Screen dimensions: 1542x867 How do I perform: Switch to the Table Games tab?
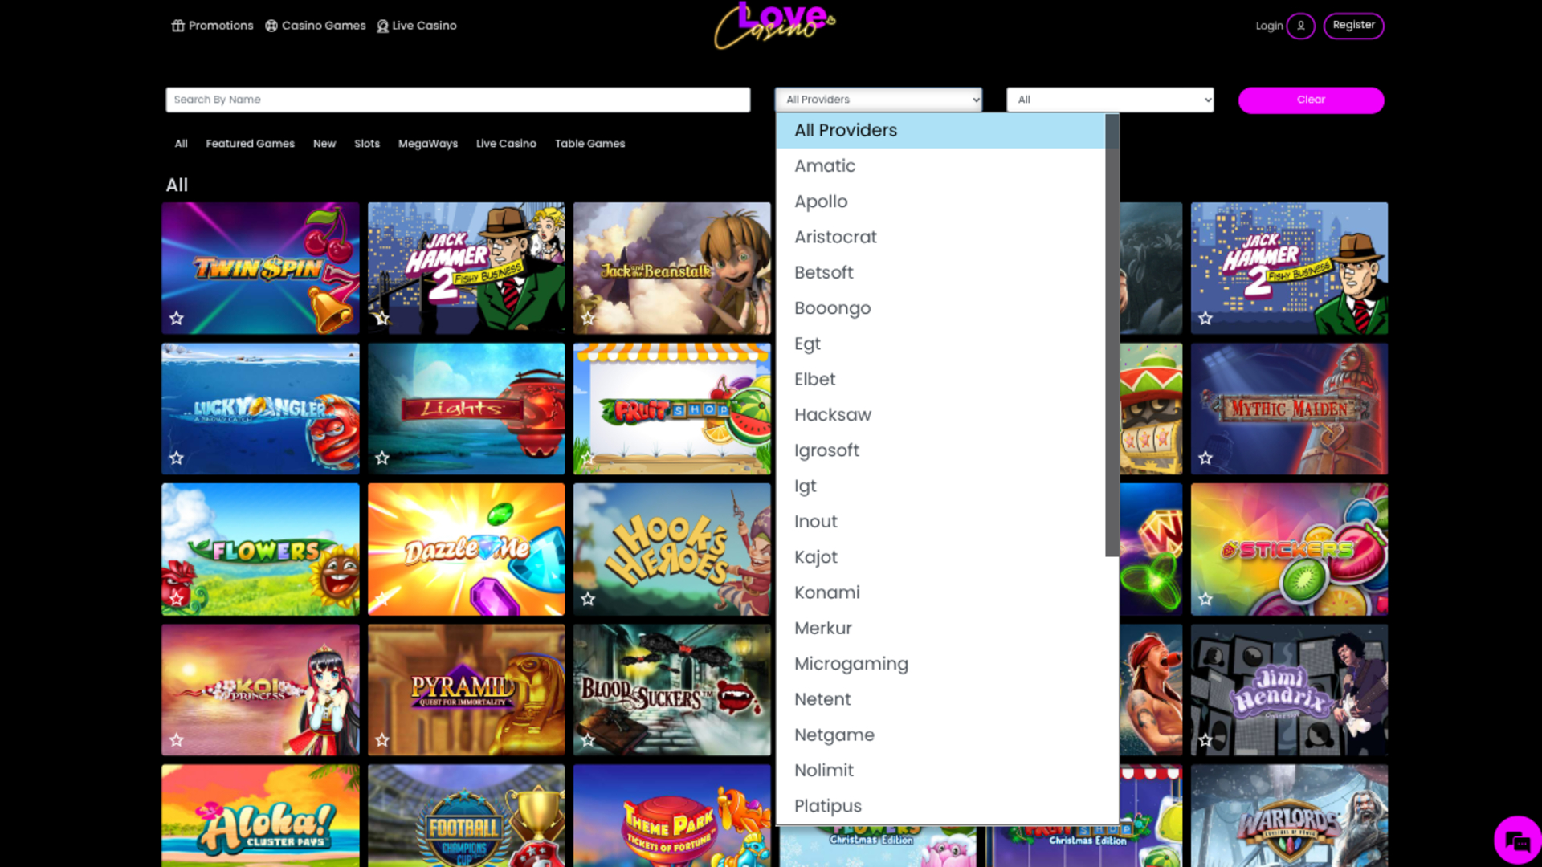[x=589, y=143]
